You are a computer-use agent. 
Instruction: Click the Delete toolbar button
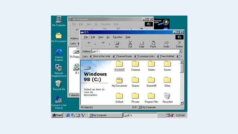click(179, 44)
